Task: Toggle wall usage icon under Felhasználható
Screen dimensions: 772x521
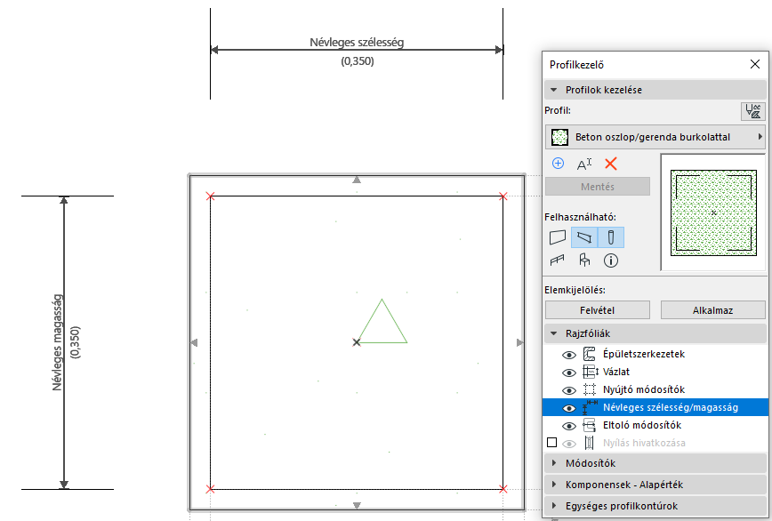Action: pyautogui.click(x=558, y=237)
